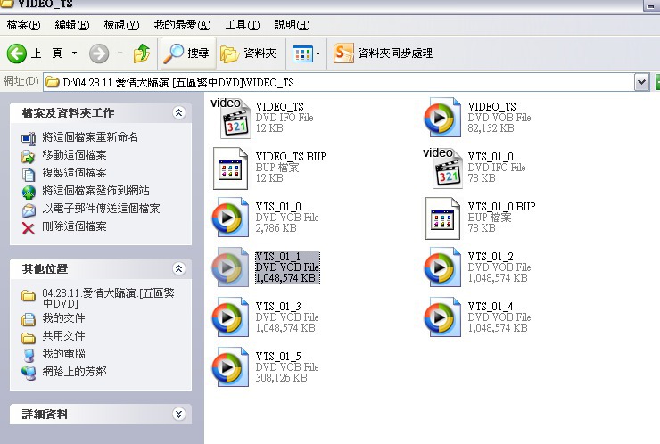The image size is (660, 444).
Task: Open 網路上的芳鄰 Network Places link
Action: tap(75, 371)
